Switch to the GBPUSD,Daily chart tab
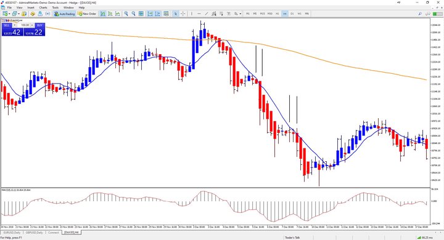 point(35,233)
